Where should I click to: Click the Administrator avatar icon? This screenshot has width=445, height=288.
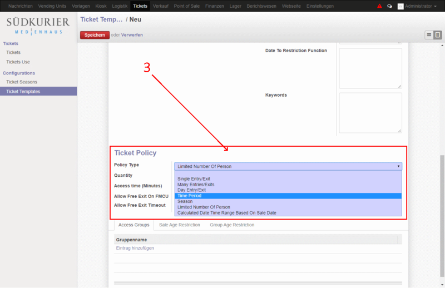click(x=400, y=6)
